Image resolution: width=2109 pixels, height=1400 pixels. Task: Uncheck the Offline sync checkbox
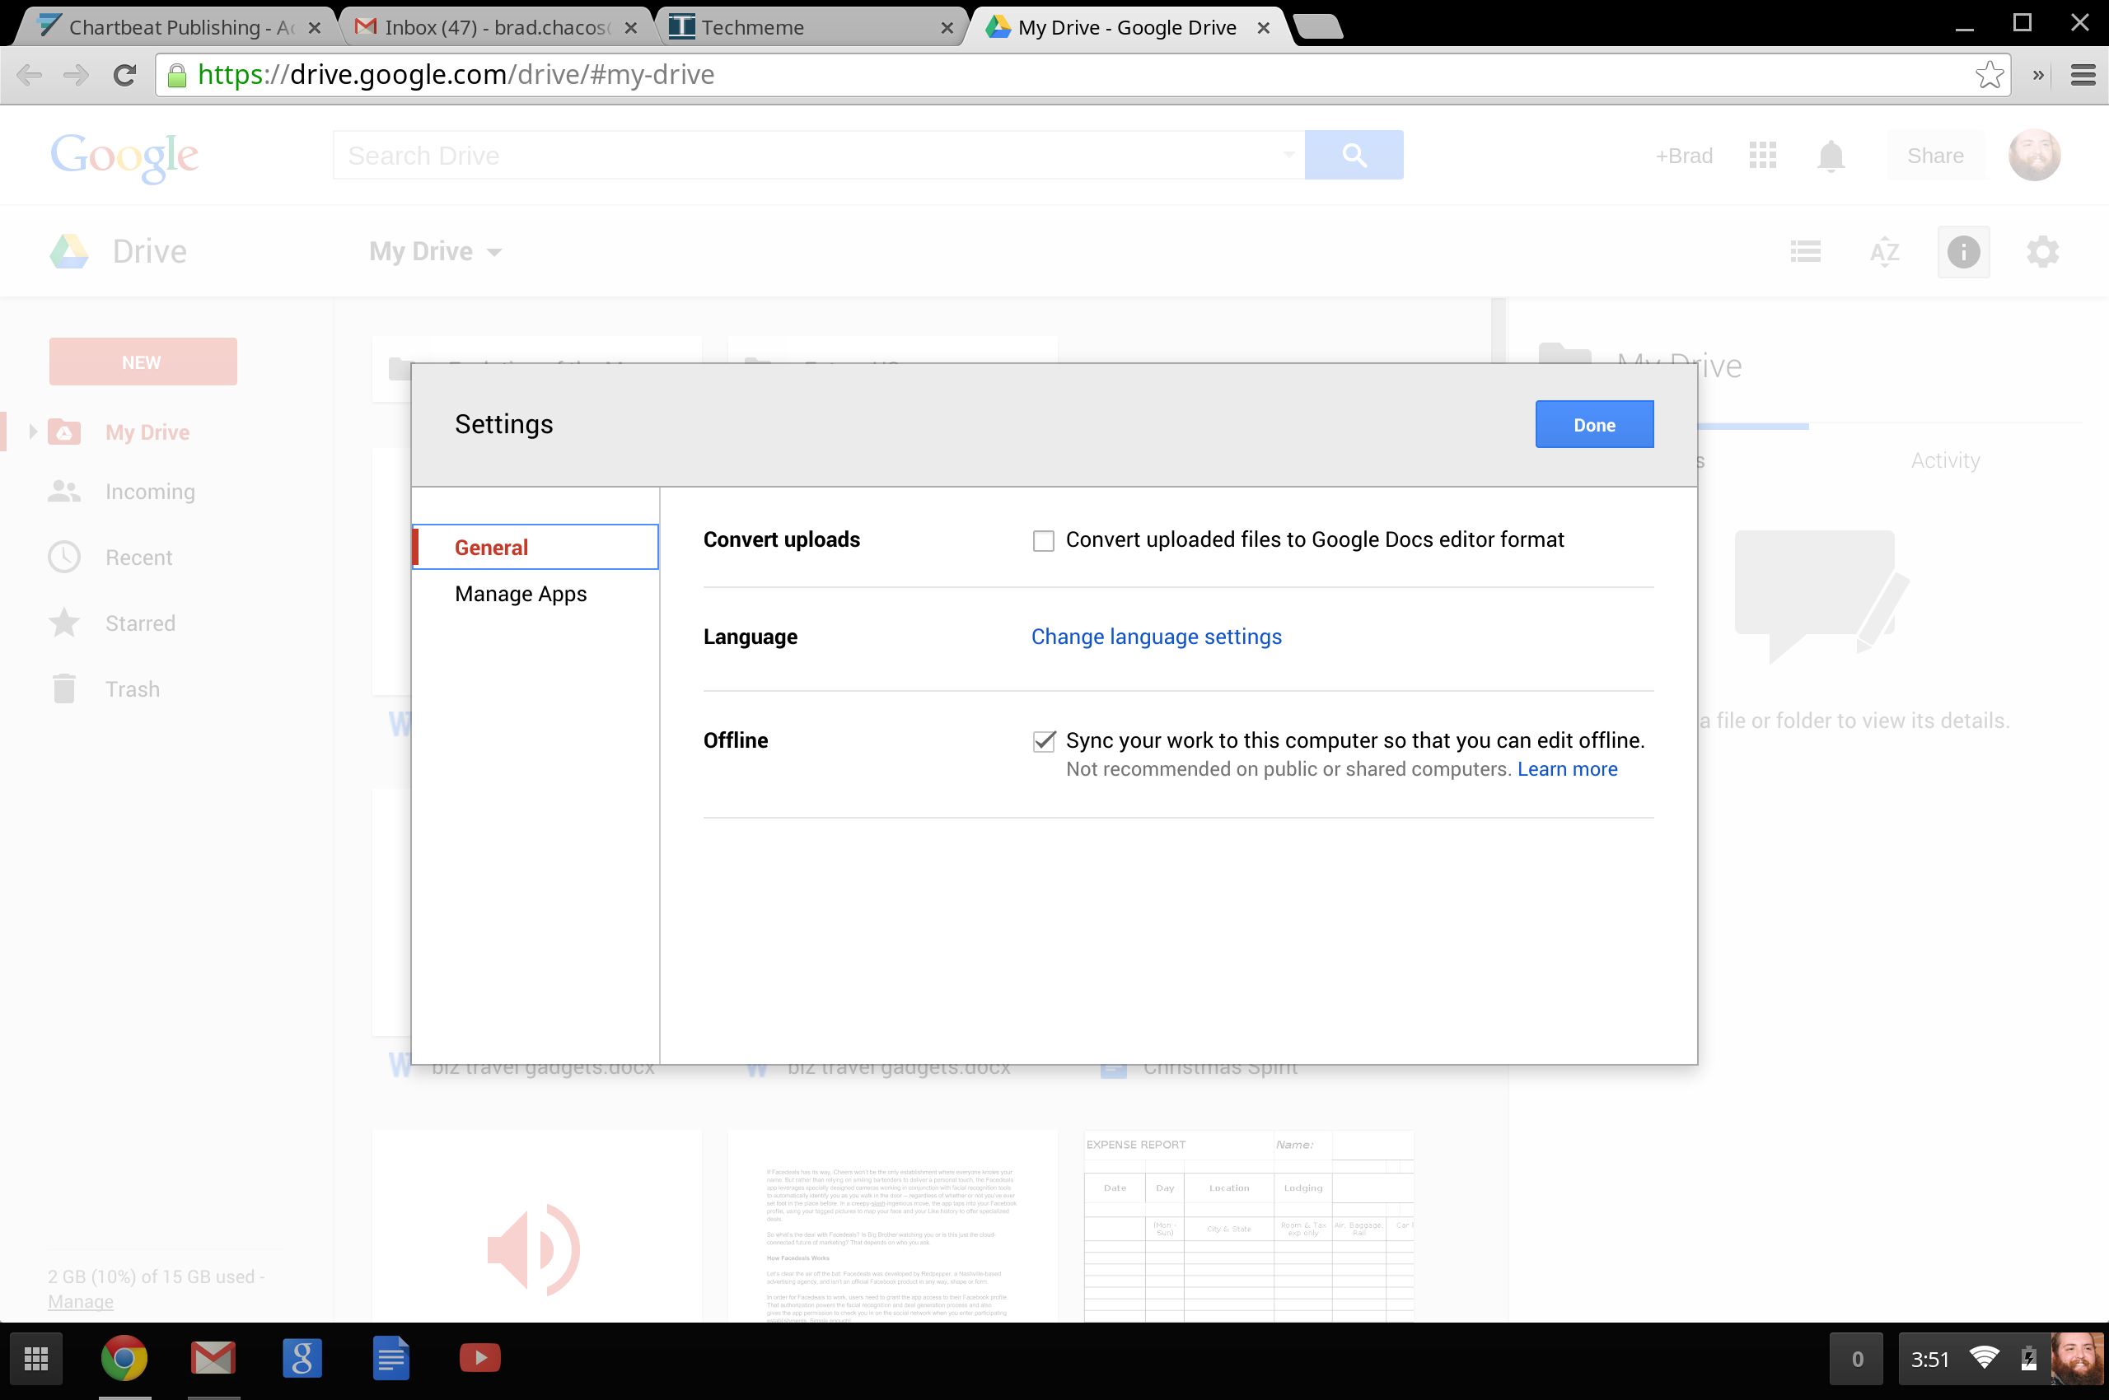(1043, 741)
